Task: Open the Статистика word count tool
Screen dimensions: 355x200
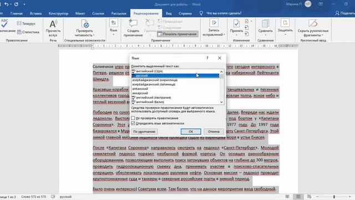Action: pos(28,32)
